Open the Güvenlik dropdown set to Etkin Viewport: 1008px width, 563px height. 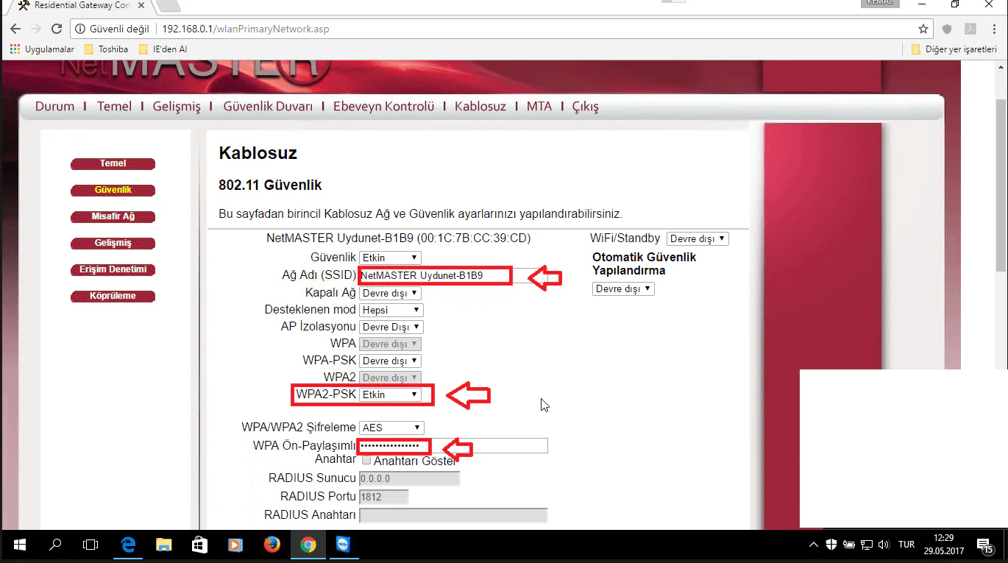tap(390, 258)
